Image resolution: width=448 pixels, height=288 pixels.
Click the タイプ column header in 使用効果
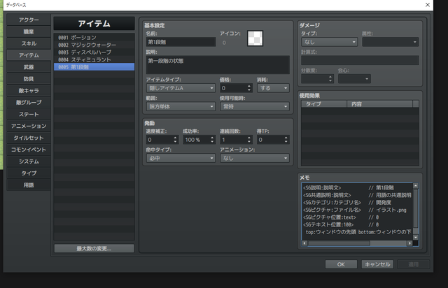[324, 104]
